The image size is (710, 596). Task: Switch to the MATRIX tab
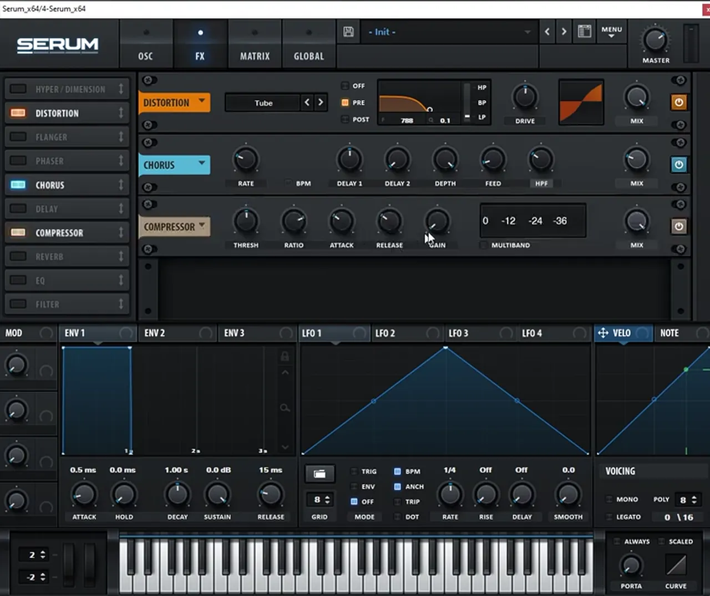point(255,45)
